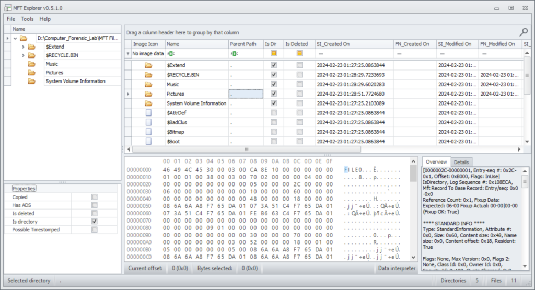Click hex byte 46 at offset 00000000

click(x=166, y=170)
